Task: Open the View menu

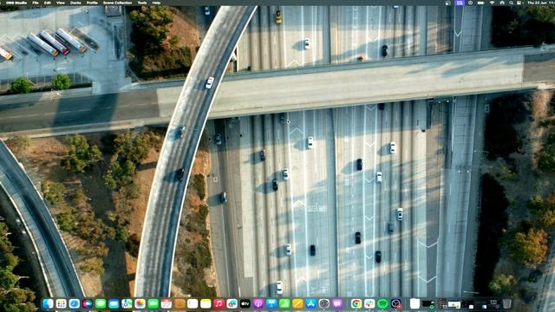Action: (x=61, y=3)
